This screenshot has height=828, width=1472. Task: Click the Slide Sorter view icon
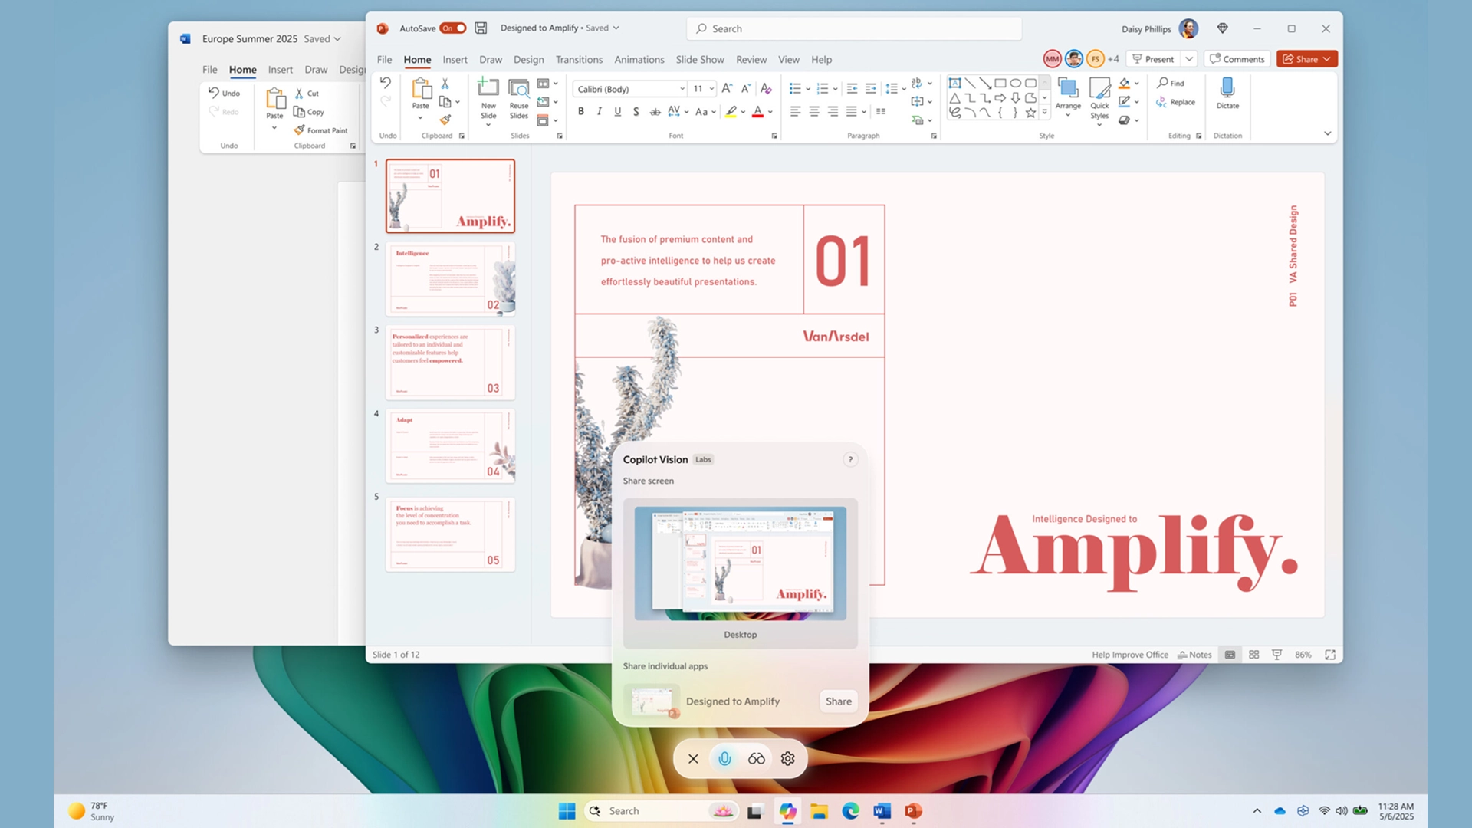[1253, 655]
